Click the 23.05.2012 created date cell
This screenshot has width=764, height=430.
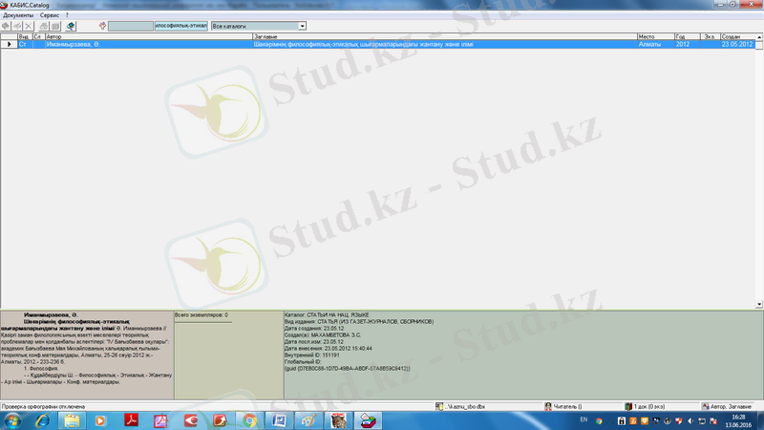click(737, 44)
